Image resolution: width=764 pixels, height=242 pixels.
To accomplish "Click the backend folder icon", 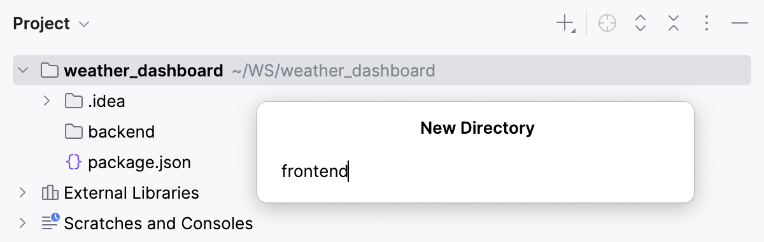I will point(74,132).
